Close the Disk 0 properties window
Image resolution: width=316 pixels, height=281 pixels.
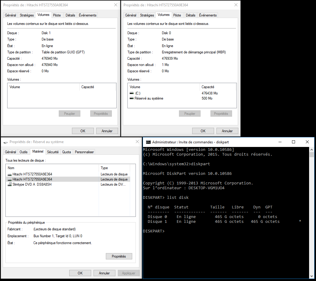tap(236, 5)
